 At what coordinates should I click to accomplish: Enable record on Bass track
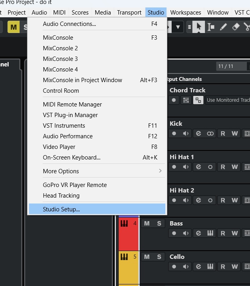click(x=174, y=233)
